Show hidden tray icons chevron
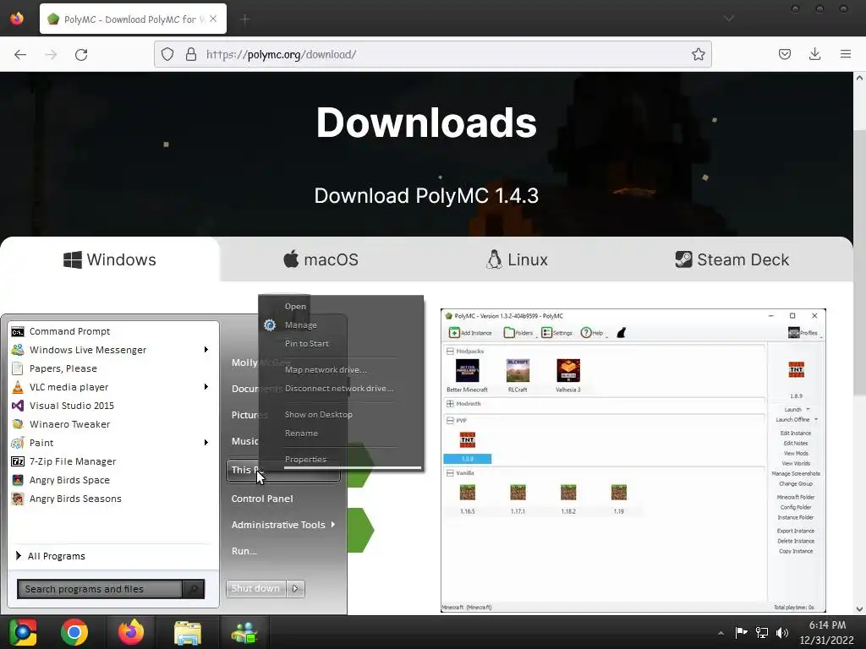 (x=721, y=634)
